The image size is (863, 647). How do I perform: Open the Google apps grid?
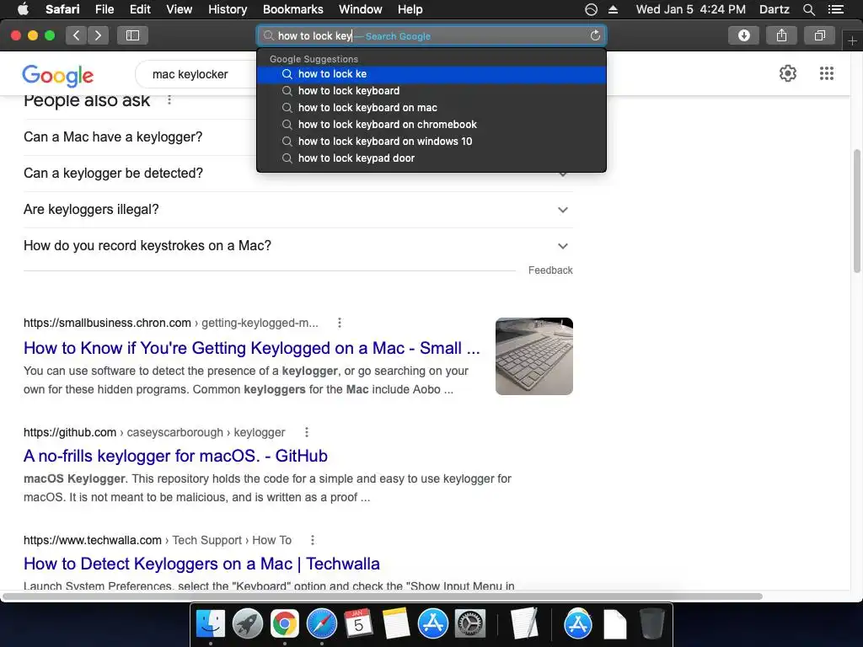point(827,73)
